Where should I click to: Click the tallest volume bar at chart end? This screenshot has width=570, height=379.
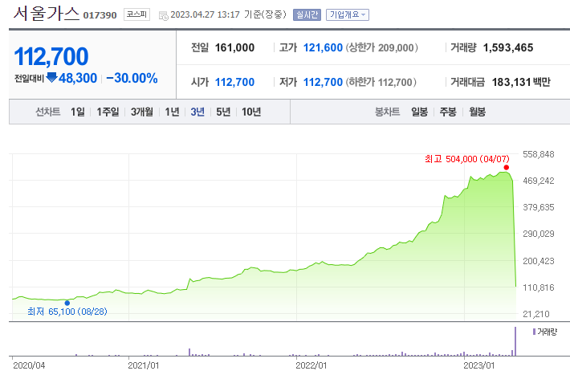point(515,341)
